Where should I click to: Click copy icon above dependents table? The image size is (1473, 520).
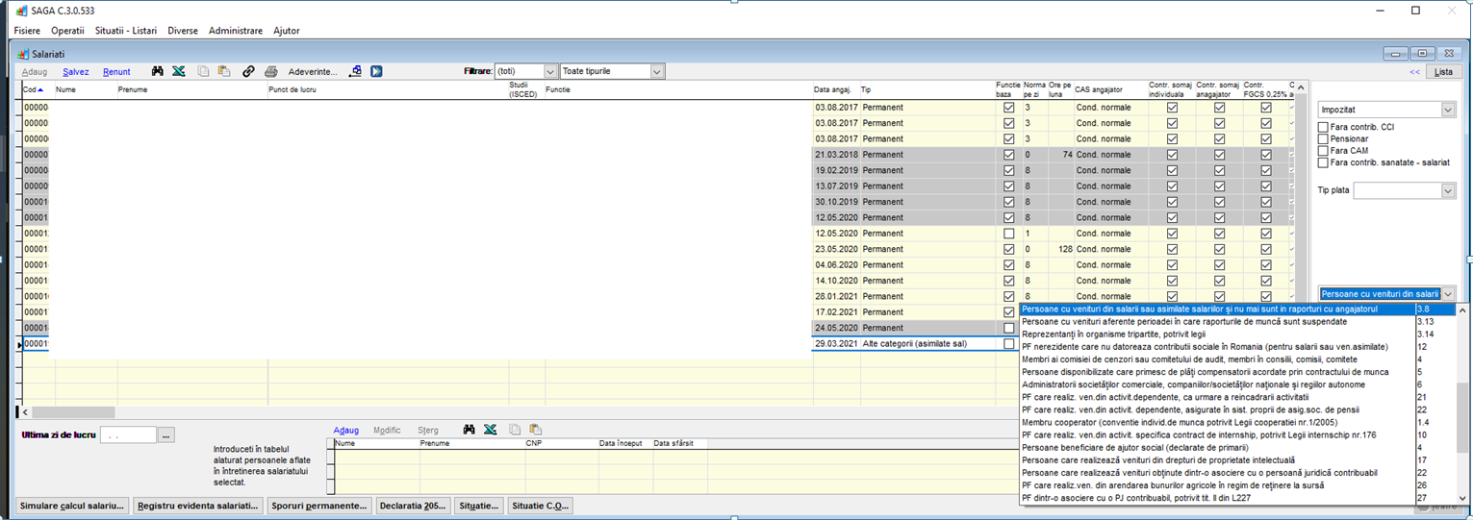[515, 430]
